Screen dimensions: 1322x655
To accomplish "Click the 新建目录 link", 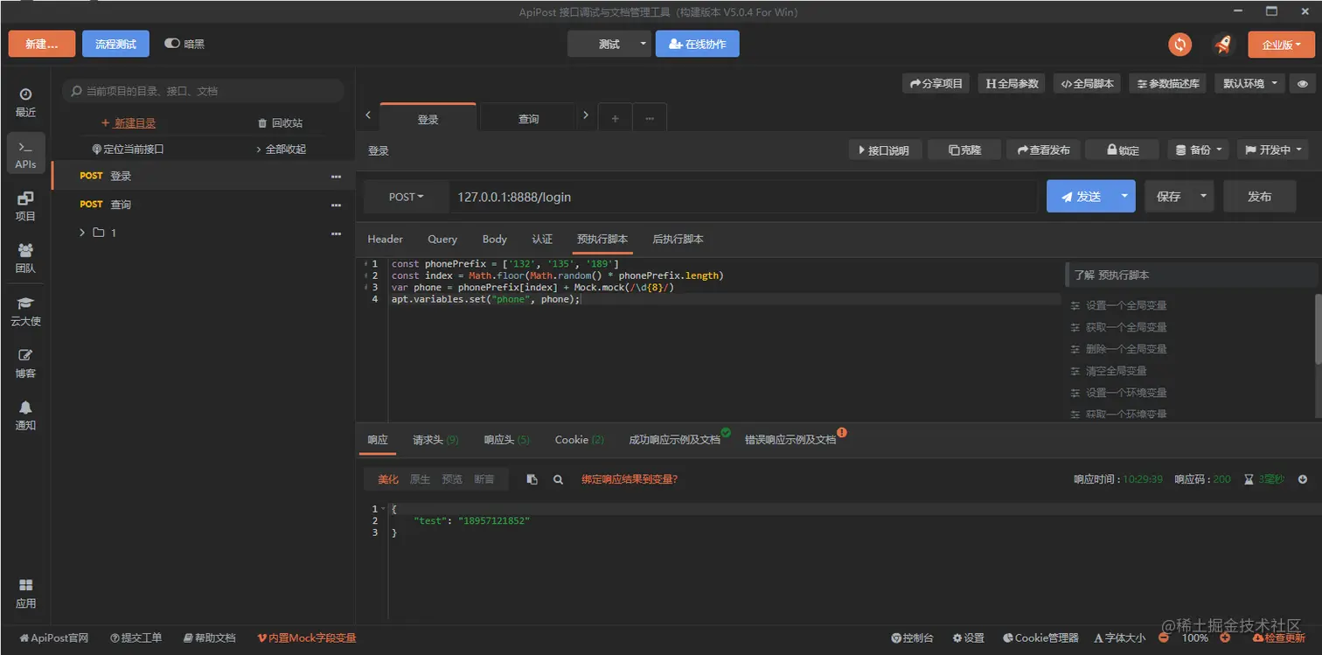I will [129, 123].
